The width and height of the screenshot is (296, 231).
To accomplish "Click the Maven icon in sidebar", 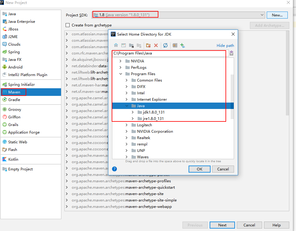I will click(x=5, y=92).
